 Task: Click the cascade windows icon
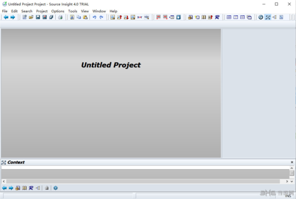[249, 17]
